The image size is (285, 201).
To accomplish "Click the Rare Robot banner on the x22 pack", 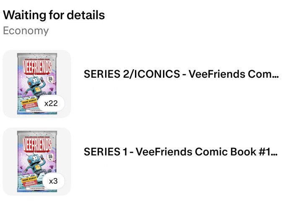I will [x=28, y=102].
